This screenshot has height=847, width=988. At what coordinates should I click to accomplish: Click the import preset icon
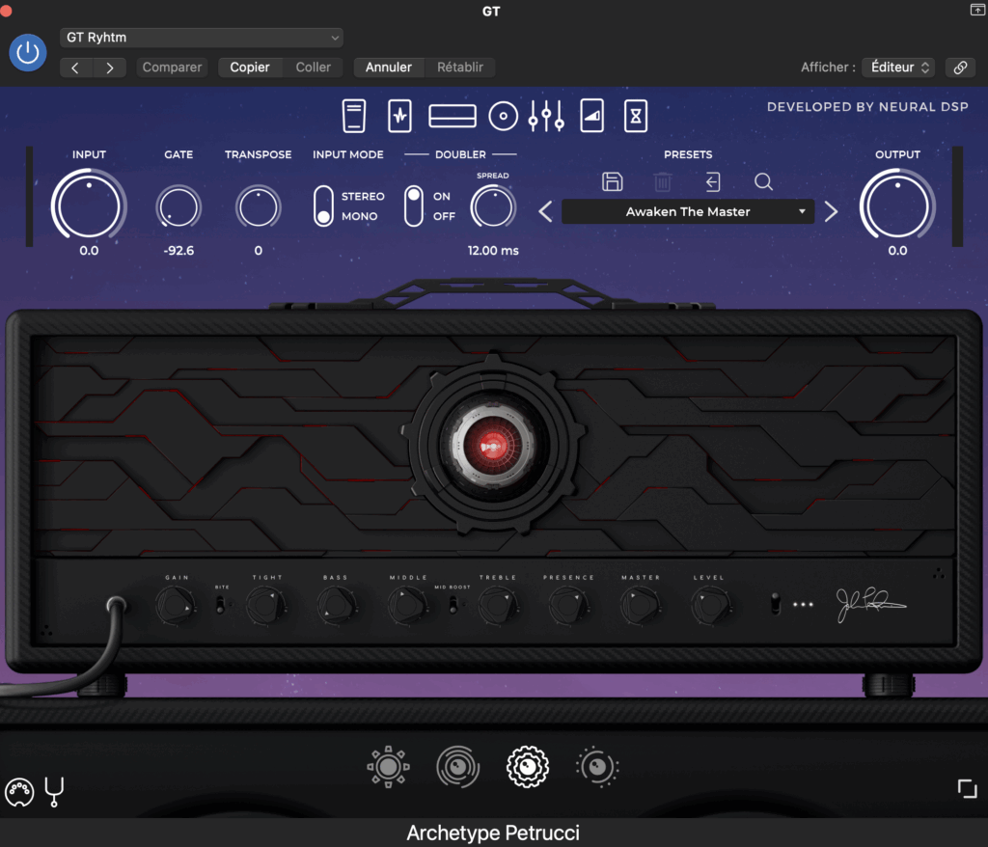(713, 181)
